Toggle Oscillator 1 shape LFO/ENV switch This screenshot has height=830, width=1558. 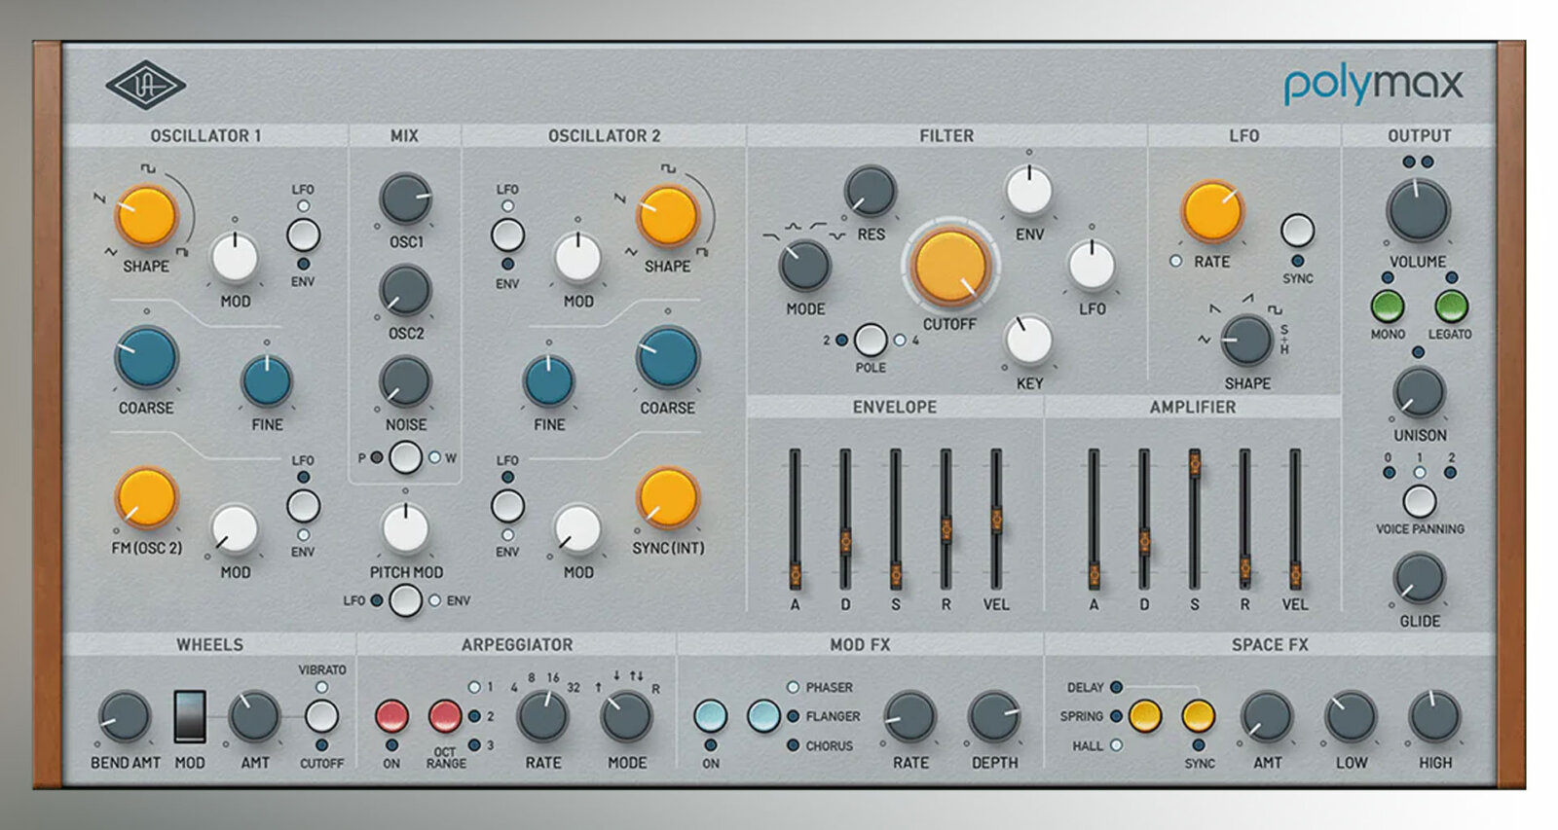(303, 235)
